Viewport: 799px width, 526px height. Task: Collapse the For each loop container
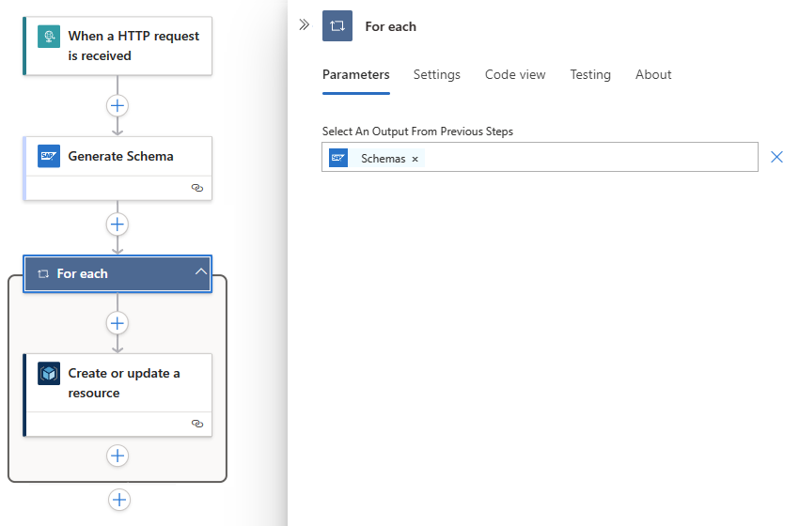pos(200,272)
